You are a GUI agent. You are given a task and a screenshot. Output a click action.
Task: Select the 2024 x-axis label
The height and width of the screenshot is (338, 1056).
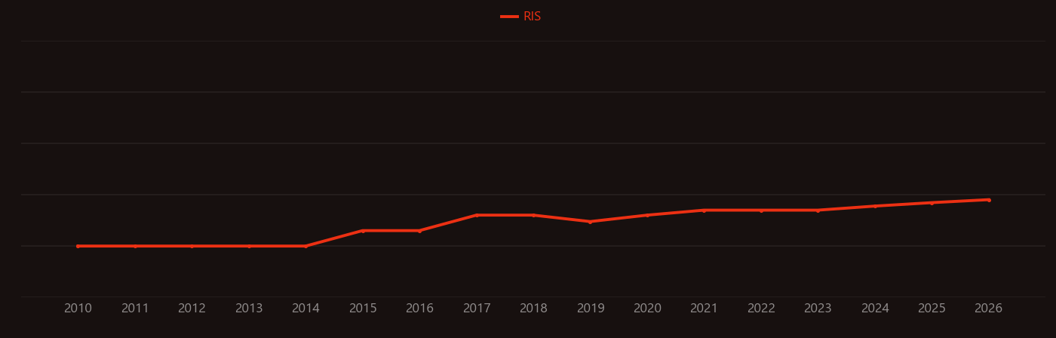875,309
